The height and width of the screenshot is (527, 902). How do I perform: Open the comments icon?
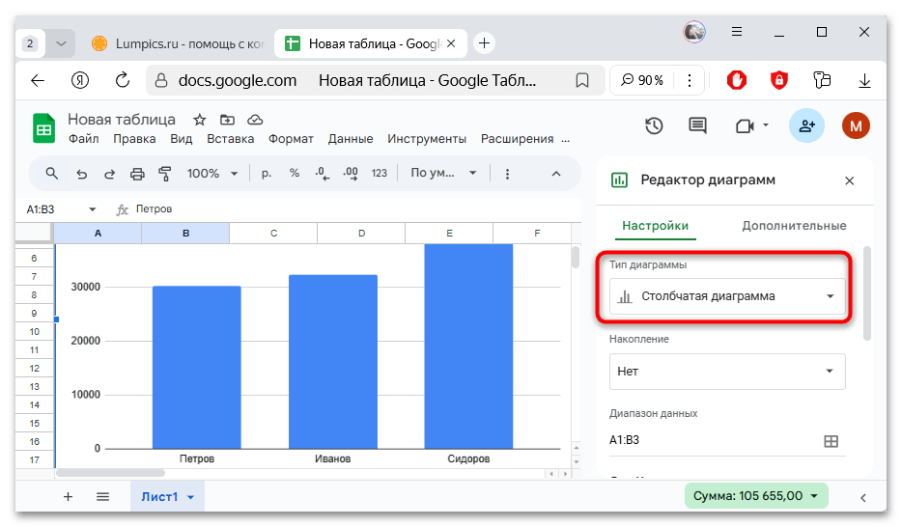coord(697,125)
